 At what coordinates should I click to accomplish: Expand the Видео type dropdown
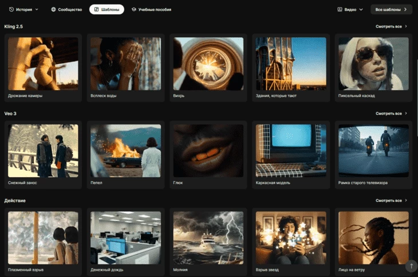coord(350,9)
